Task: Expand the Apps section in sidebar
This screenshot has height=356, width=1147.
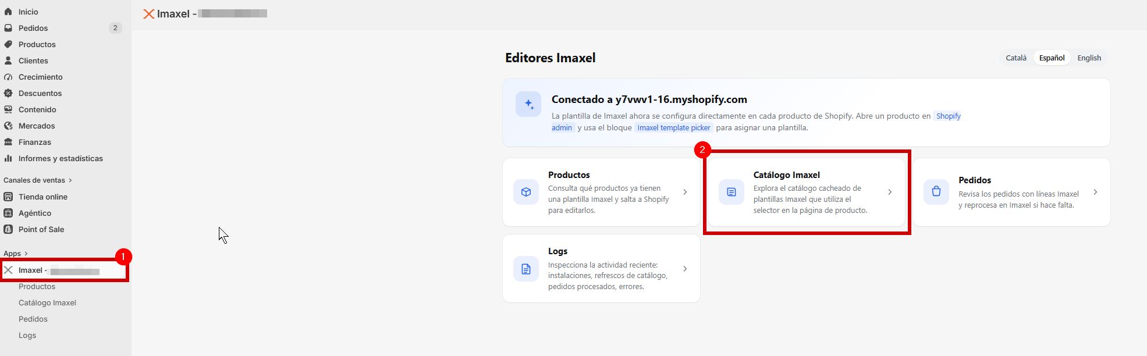Action: (x=16, y=254)
